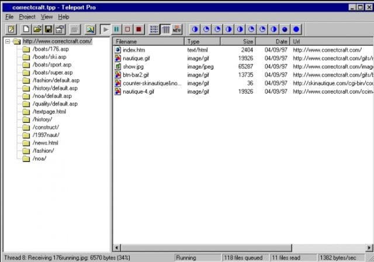Click the NEW files view icon
374x262 pixels.
point(177,29)
